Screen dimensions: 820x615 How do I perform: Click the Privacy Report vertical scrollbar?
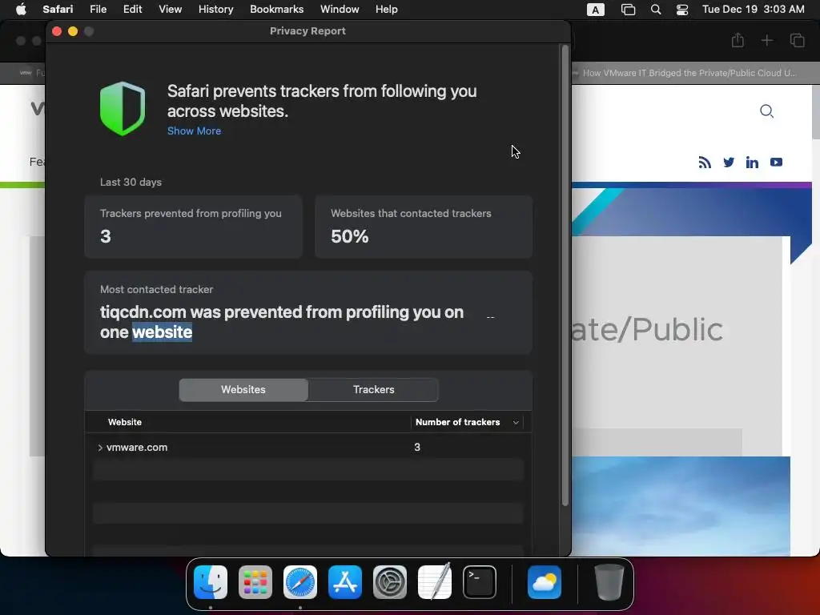pos(565,275)
